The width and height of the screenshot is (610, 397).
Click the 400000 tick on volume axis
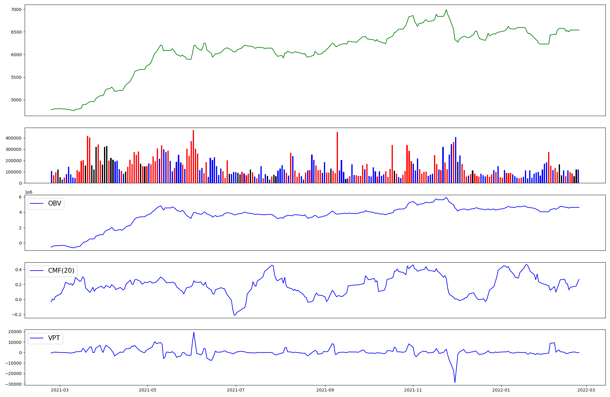(13, 138)
